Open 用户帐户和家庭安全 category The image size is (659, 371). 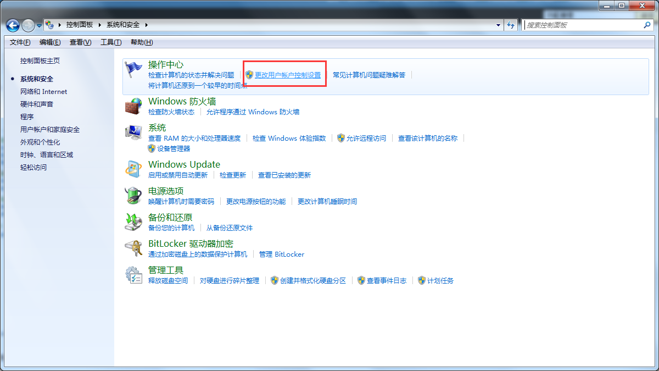[x=50, y=130]
